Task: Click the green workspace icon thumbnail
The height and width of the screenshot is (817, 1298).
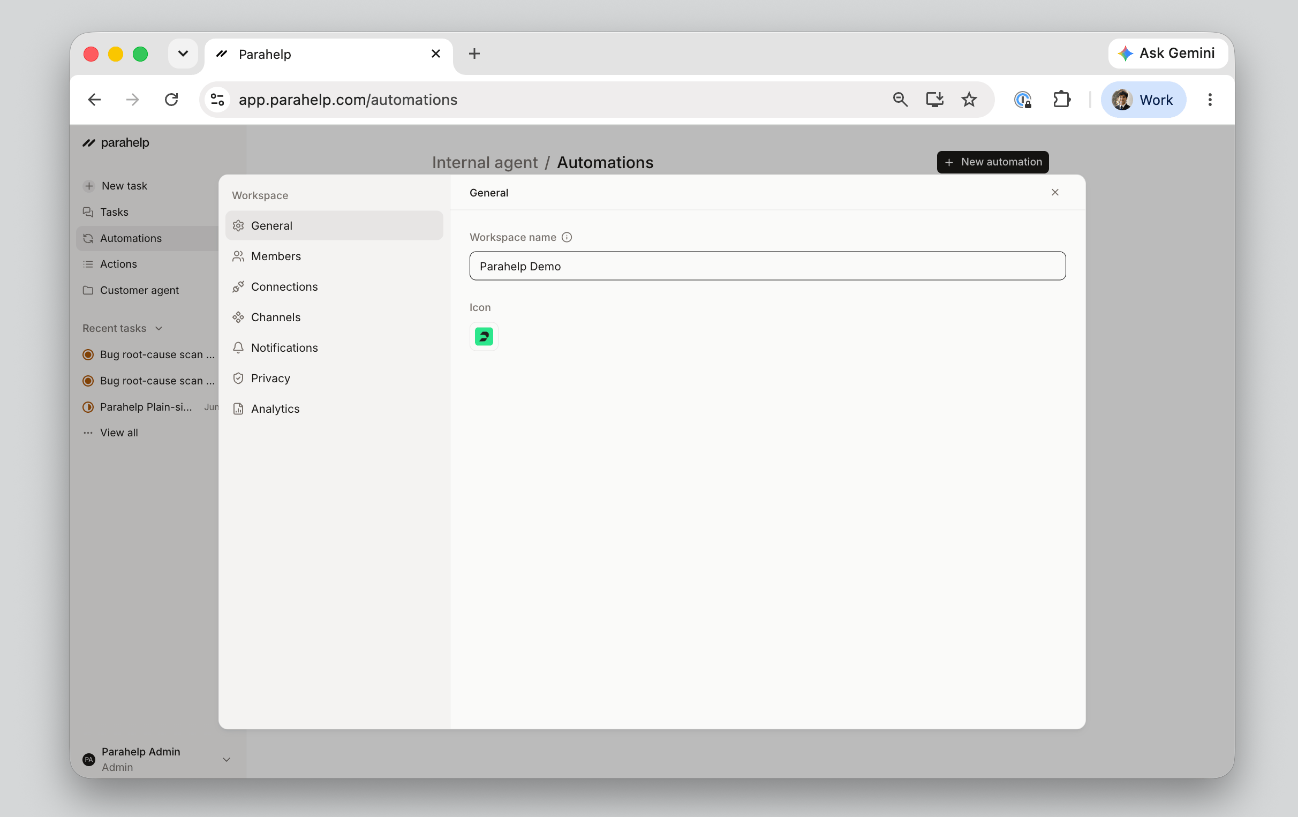Action: pos(484,336)
